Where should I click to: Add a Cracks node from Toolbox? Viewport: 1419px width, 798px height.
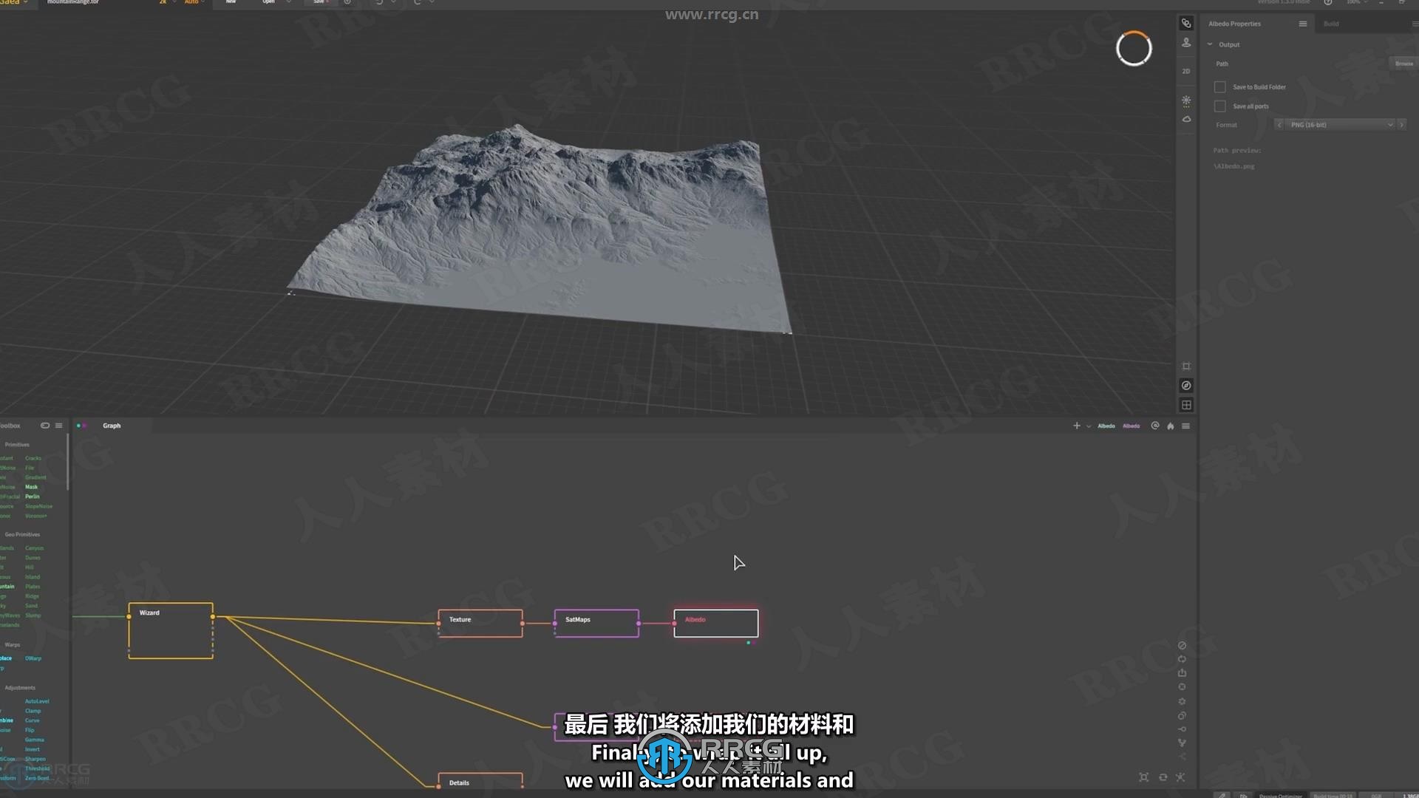(x=33, y=458)
